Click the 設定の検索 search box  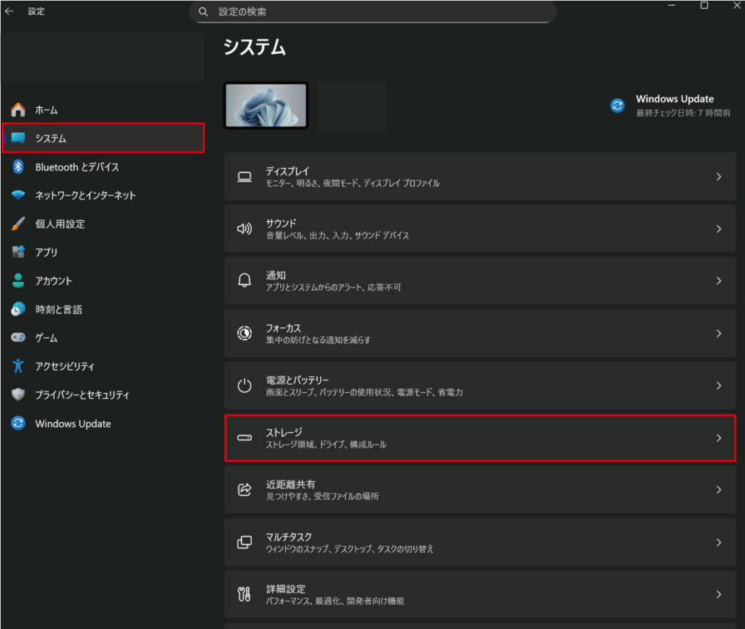click(x=372, y=12)
